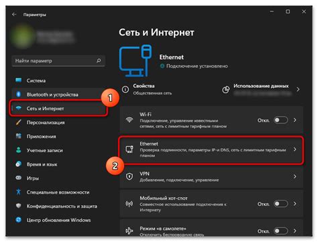
Task: Click Режим «в самолете» row title
Action: 163,229
